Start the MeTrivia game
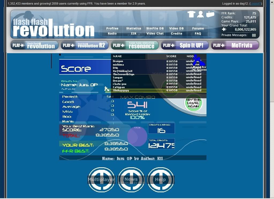The image size is (274, 199). [x=235, y=45]
